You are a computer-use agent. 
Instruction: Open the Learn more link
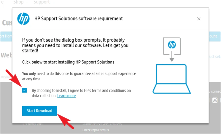pos(66,96)
